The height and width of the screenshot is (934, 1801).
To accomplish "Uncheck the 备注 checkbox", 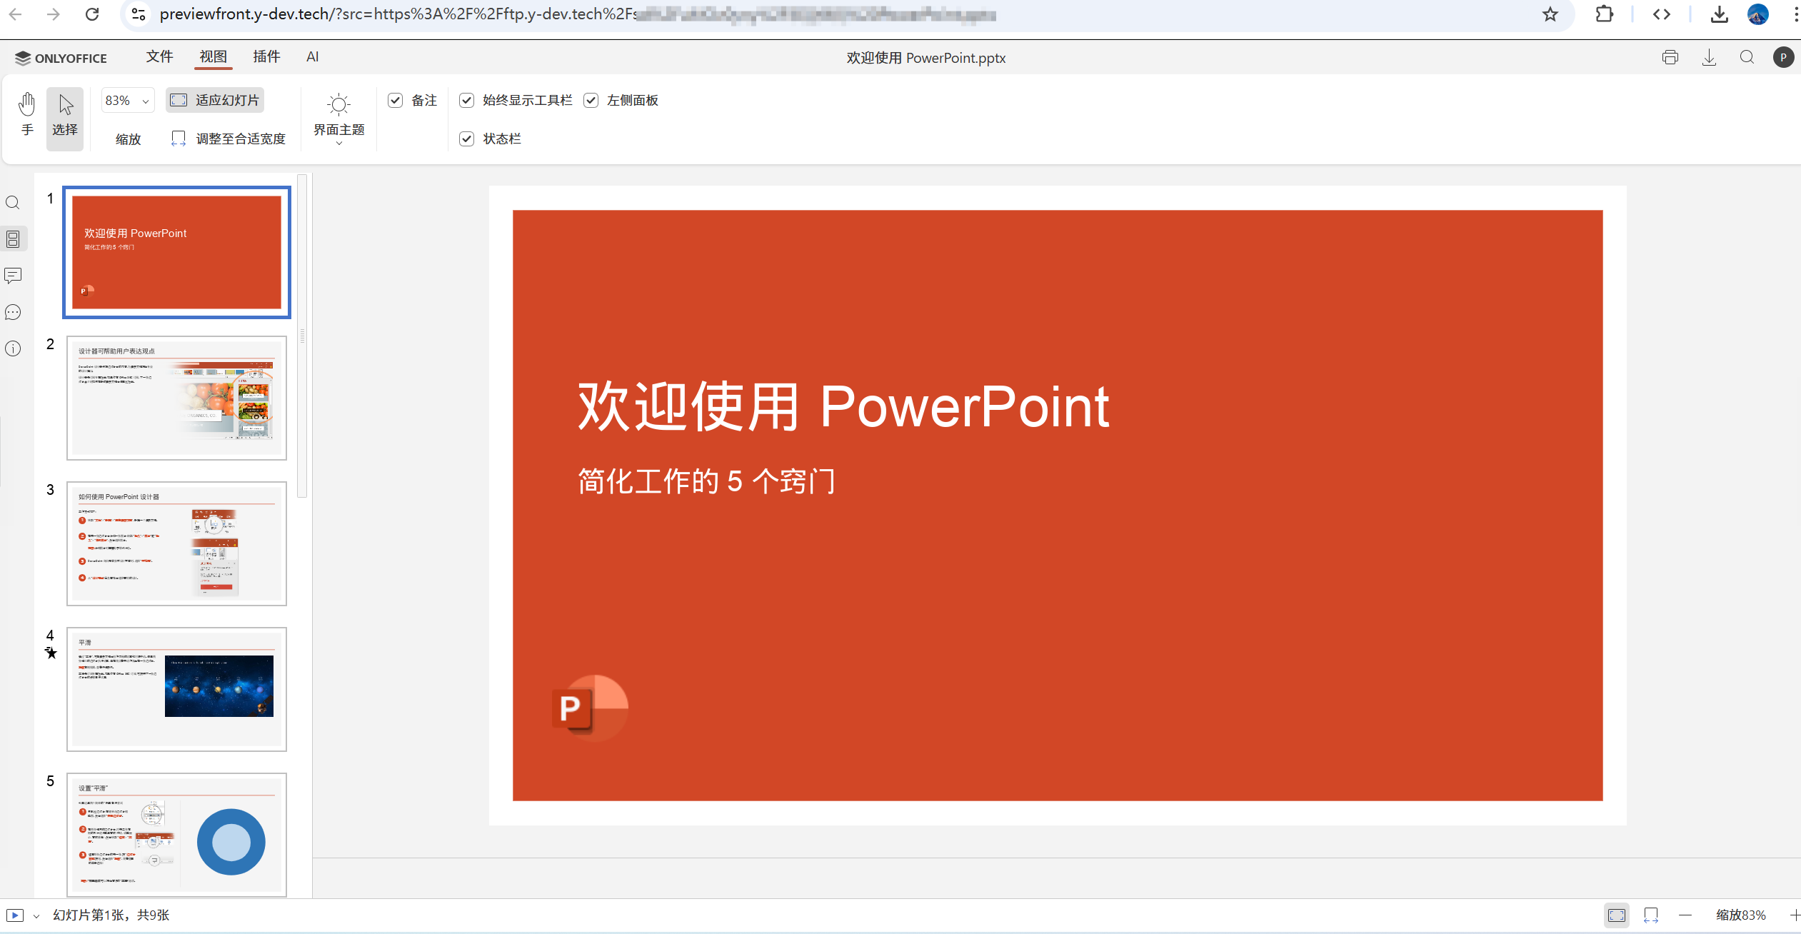I will pos(396,101).
